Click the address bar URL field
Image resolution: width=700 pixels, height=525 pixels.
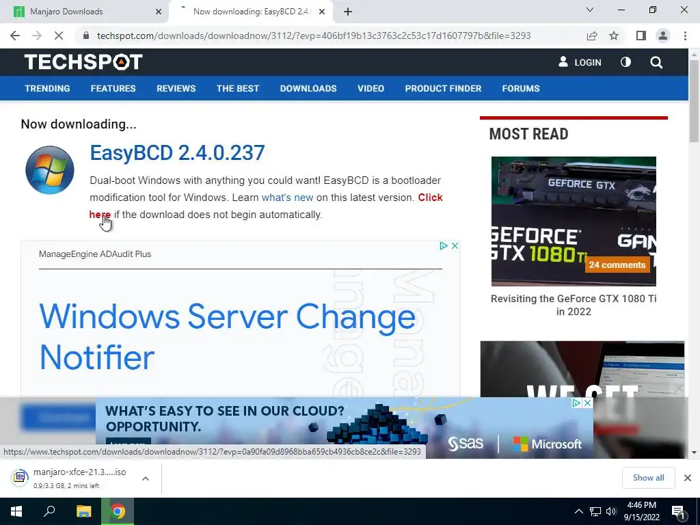pos(313,36)
